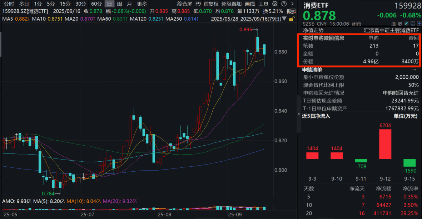This screenshot has height=219, width=422.
Task: Expand the toolbar with the right chevron
Action: 292,4
